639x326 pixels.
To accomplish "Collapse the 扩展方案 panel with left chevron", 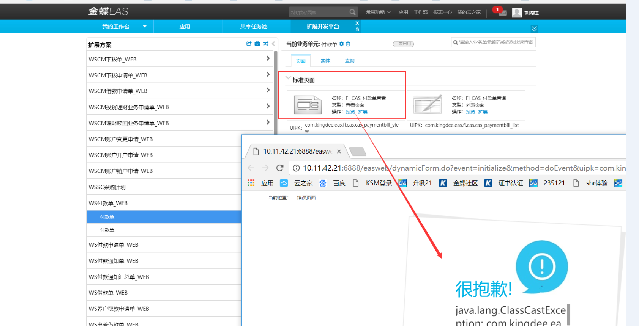I will point(273,44).
